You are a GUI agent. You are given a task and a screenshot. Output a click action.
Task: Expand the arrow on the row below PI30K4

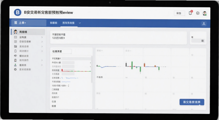tap(90, 67)
